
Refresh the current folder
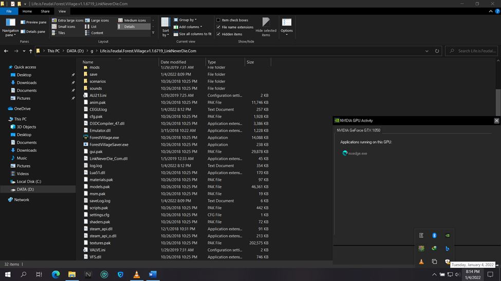click(437, 51)
